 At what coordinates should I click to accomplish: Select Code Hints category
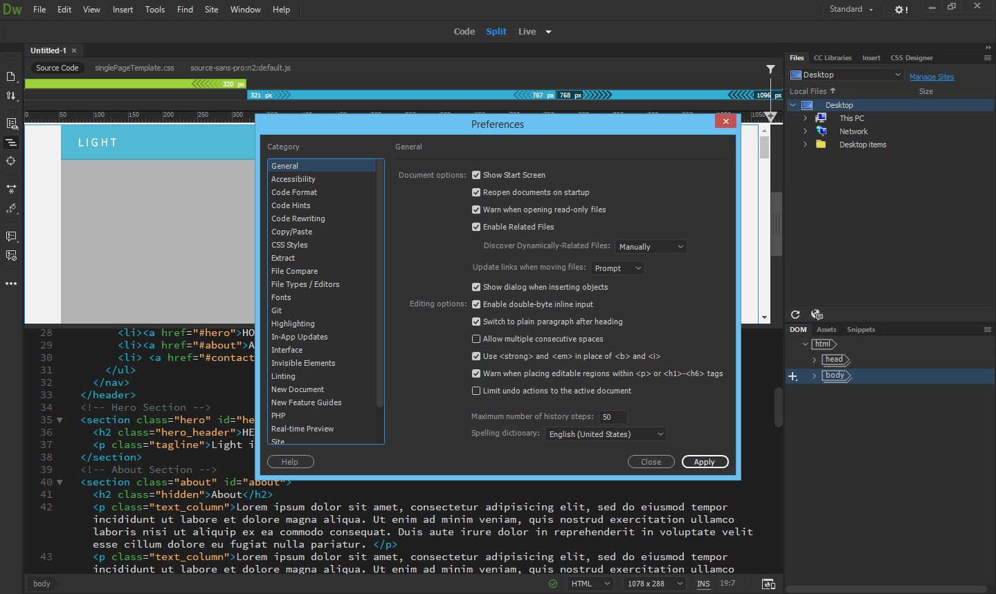click(291, 205)
